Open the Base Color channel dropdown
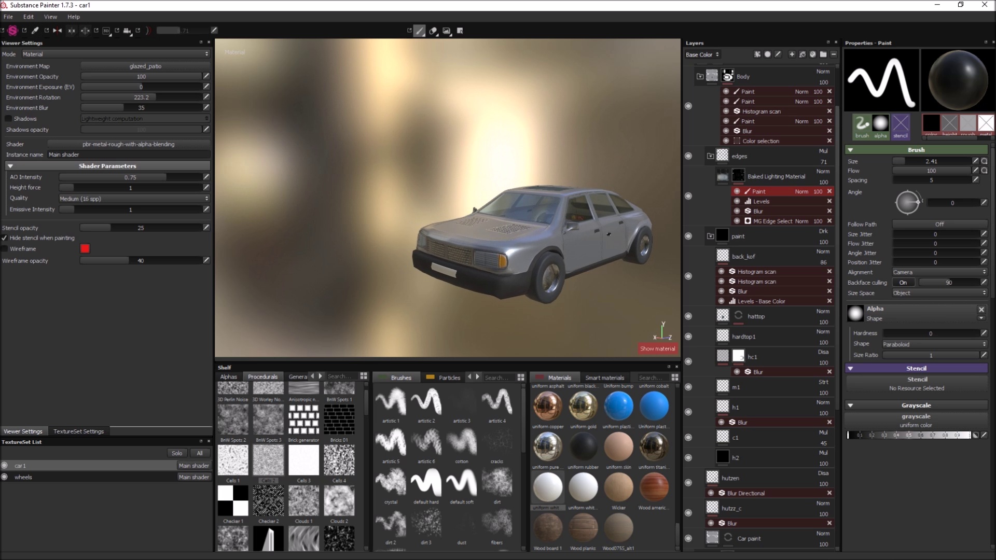The width and height of the screenshot is (996, 560). pyautogui.click(x=702, y=54)
